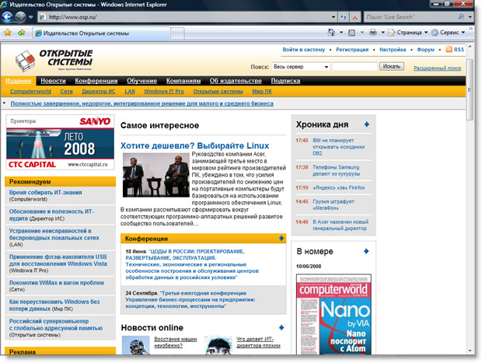Click the Live Search magnifier icon

click(x=461, y=17)
